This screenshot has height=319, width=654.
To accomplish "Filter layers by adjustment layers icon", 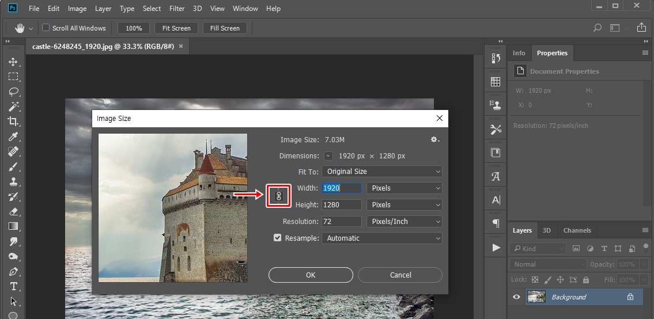I will click(590, 249).
